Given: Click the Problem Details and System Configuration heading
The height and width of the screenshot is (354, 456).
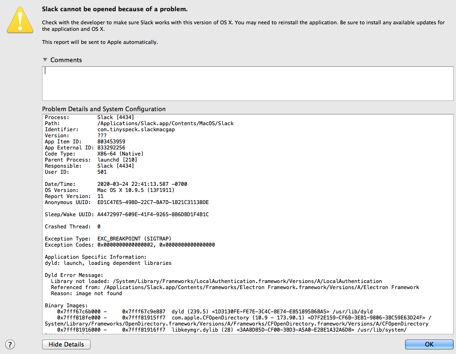Looking at the screenshot, I should (x=104, y=109).
